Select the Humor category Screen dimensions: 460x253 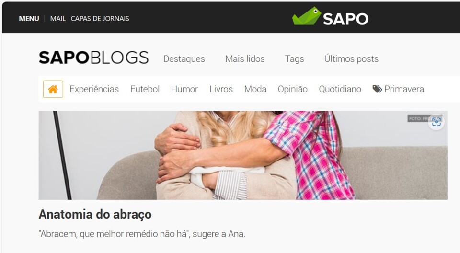coord(184,89)
